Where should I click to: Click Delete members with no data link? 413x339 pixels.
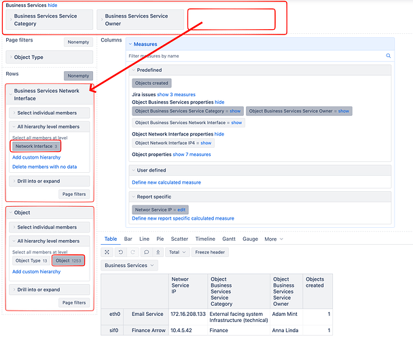click(x=45, y=167)
